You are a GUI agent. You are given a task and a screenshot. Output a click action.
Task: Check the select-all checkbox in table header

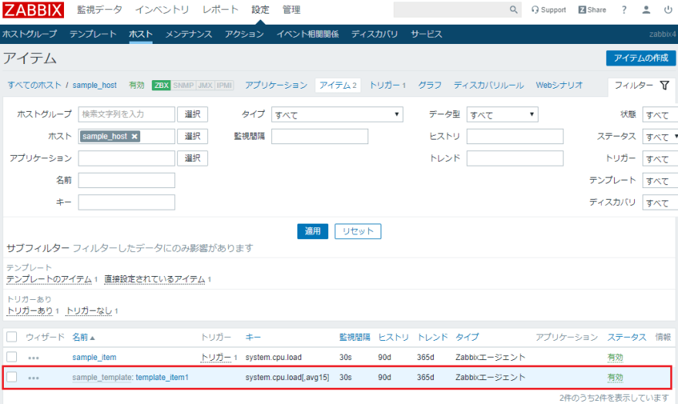[x=12, y=337]
